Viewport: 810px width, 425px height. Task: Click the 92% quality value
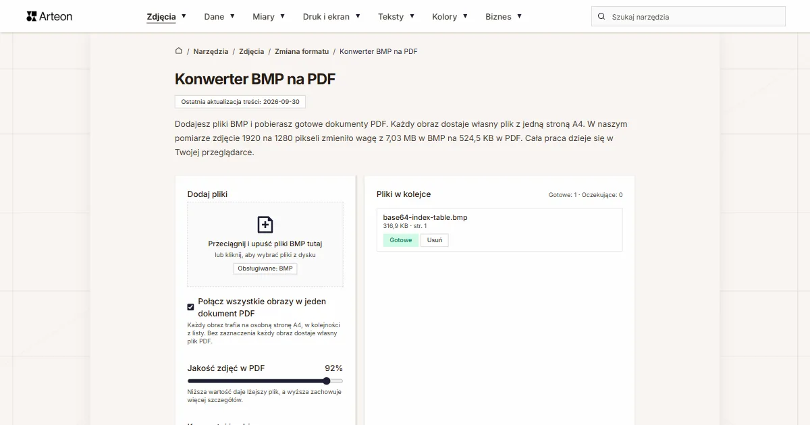pos(333,368)
